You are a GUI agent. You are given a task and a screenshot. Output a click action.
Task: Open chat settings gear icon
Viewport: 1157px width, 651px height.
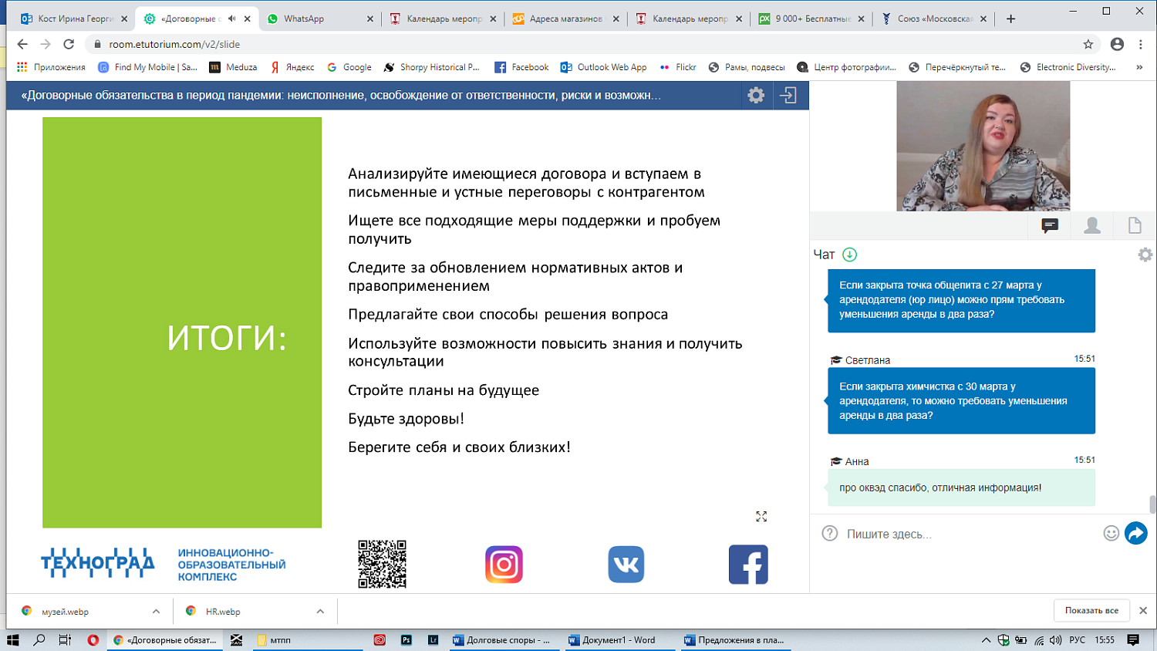(x=1145, y=255)
